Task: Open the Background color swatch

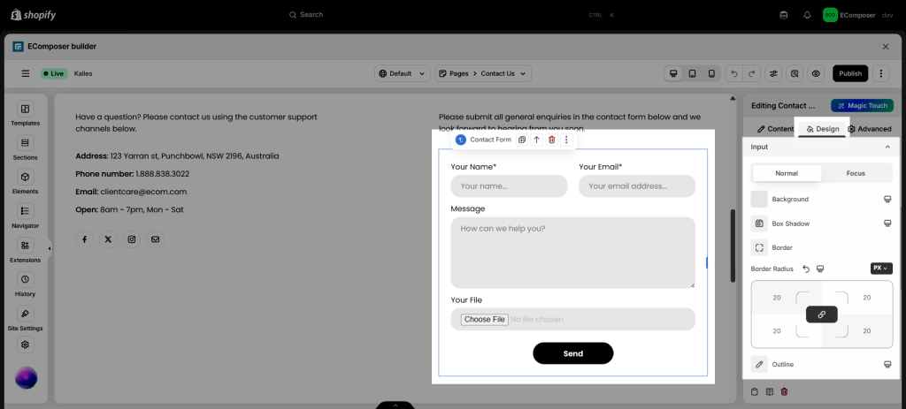Action: [759, 200]
